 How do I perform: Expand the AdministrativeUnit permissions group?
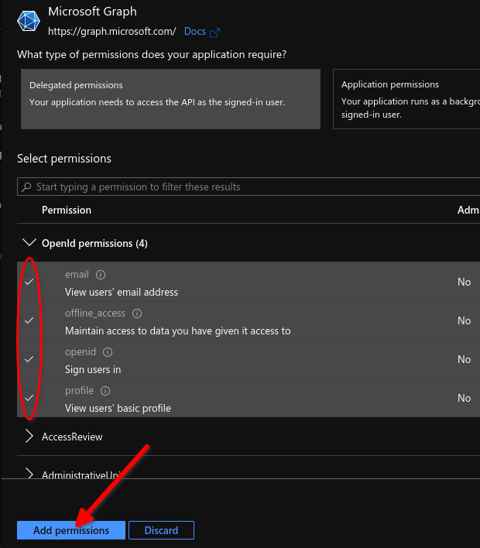click(29, 474)
